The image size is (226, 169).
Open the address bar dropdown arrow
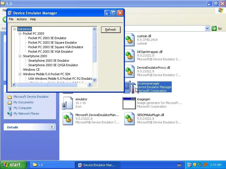(207, 28)
